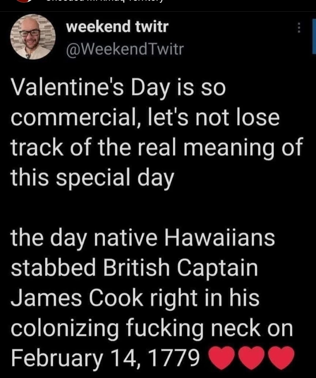Screen dimensions: 316x378
Task: Open the "weekend twitr" display name
Action: pos(117,27)
